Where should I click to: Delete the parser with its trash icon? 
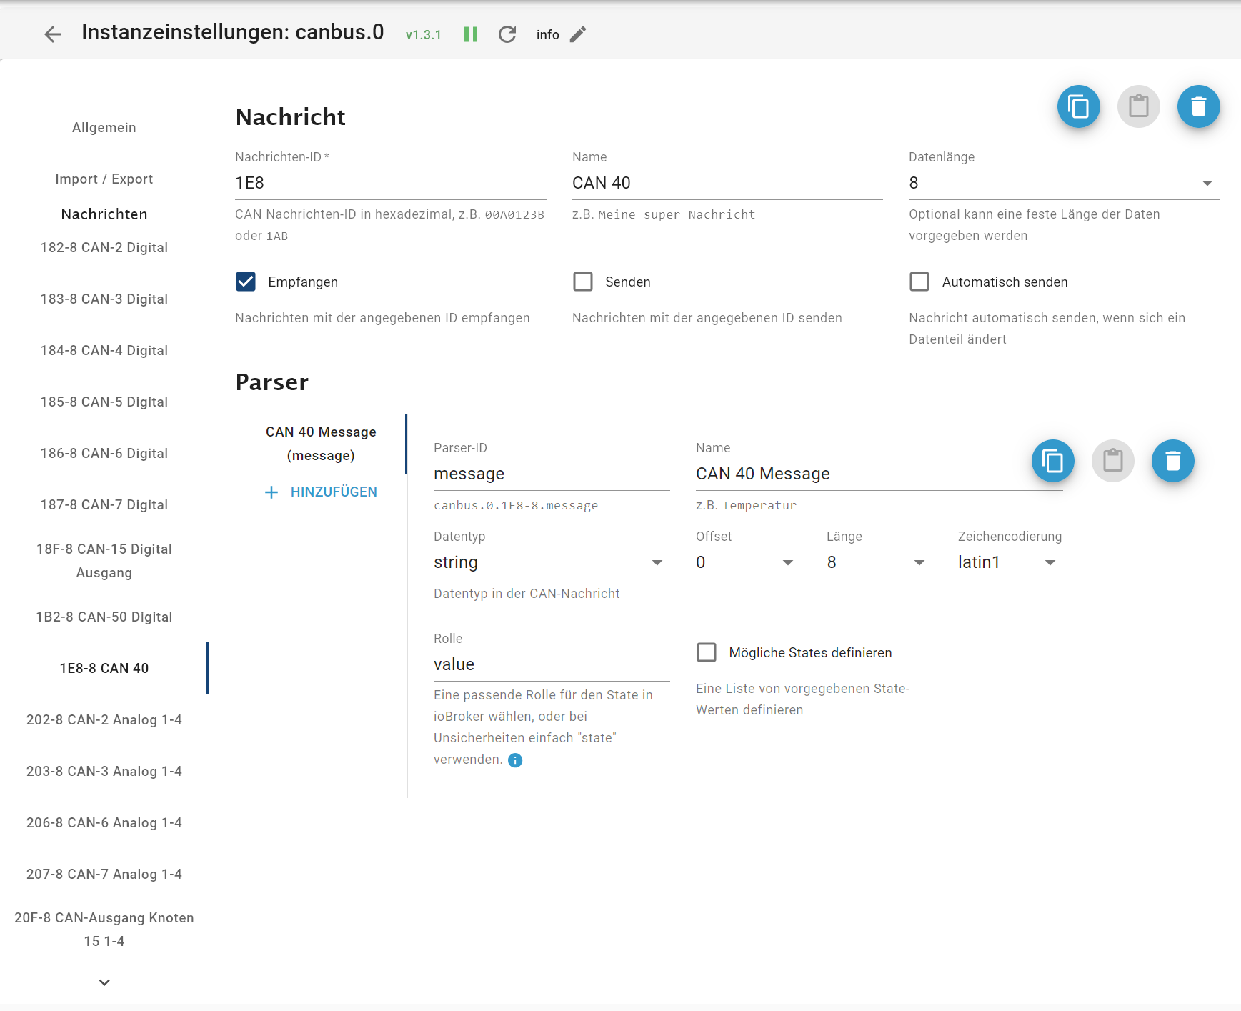pos(1172,461)
